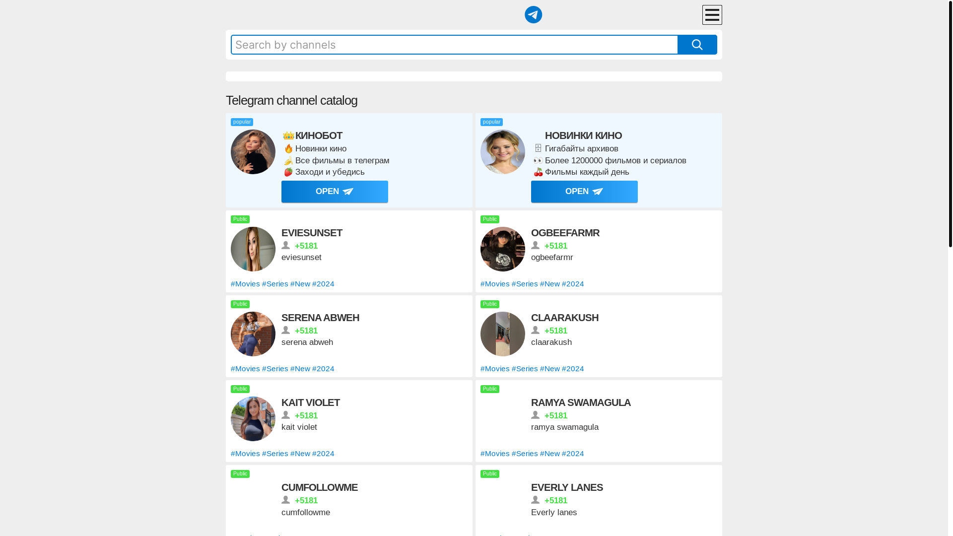
Task: Click the 'eviesunset' description text
Action: pos(301,258)
